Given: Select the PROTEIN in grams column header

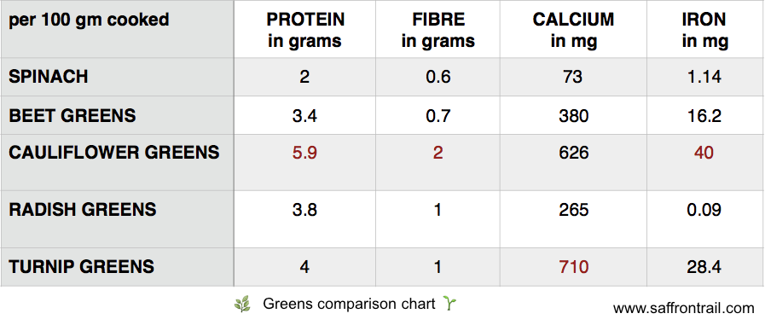Looking at the screenshot, I should tap(305, 30).
